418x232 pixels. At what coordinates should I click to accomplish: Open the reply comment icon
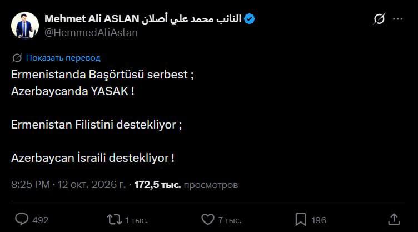(x=22, y=219)
